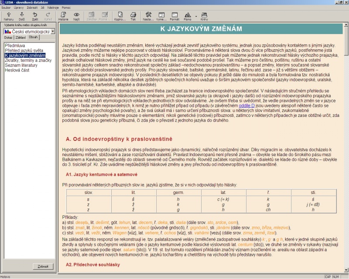The image size is (349, 279).
Task: Open the Soubor menu
Action: click(6, 7)
